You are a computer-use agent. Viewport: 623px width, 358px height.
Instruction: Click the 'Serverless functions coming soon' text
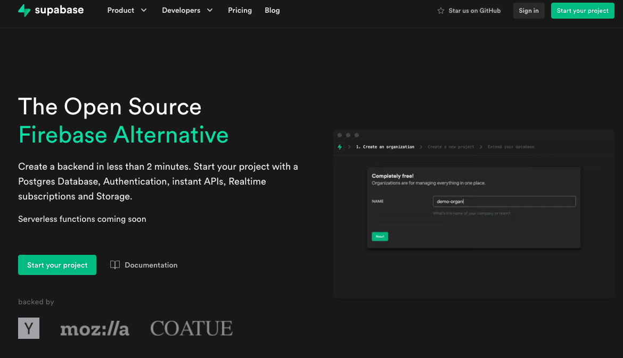(82, 219)
